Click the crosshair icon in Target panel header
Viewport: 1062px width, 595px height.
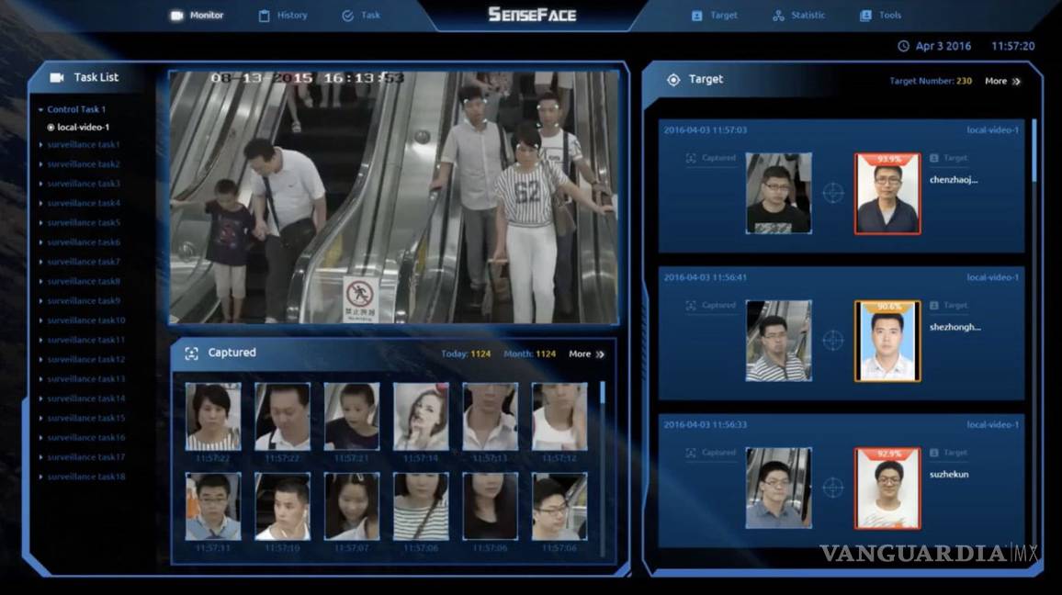[x=673, y=80]
